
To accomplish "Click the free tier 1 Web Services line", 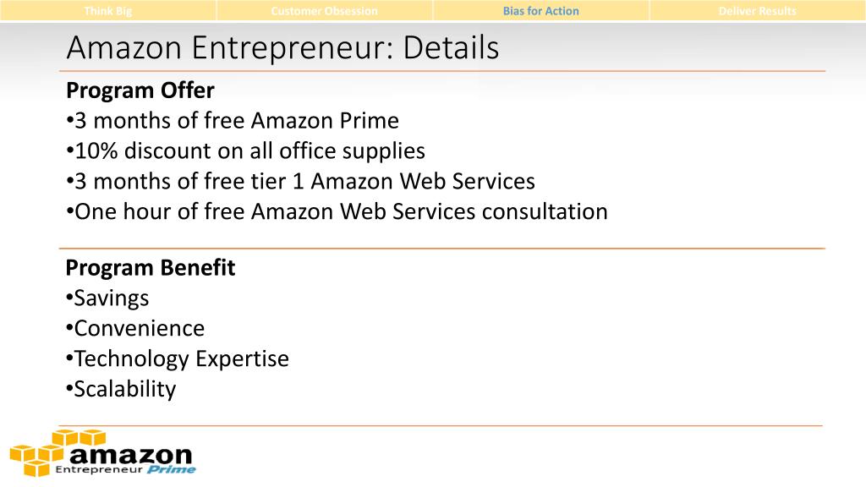I will 300,181.
